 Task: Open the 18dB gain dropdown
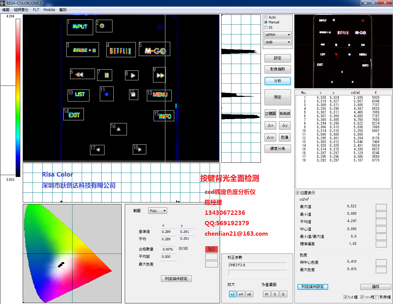[x=277, y=42]
